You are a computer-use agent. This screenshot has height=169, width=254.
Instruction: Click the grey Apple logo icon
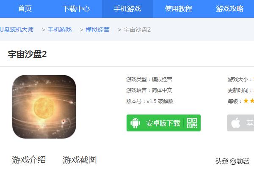click(236, 123)
